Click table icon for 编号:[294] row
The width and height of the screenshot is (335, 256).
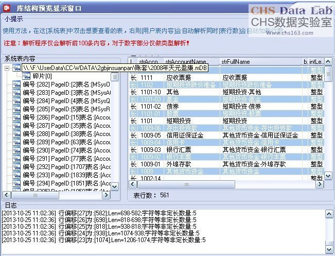[x=16, y=183]
